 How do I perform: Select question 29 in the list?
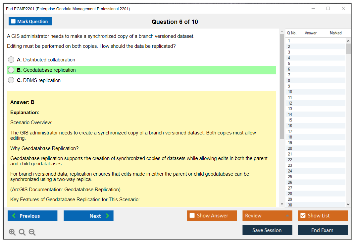(316, 200)
